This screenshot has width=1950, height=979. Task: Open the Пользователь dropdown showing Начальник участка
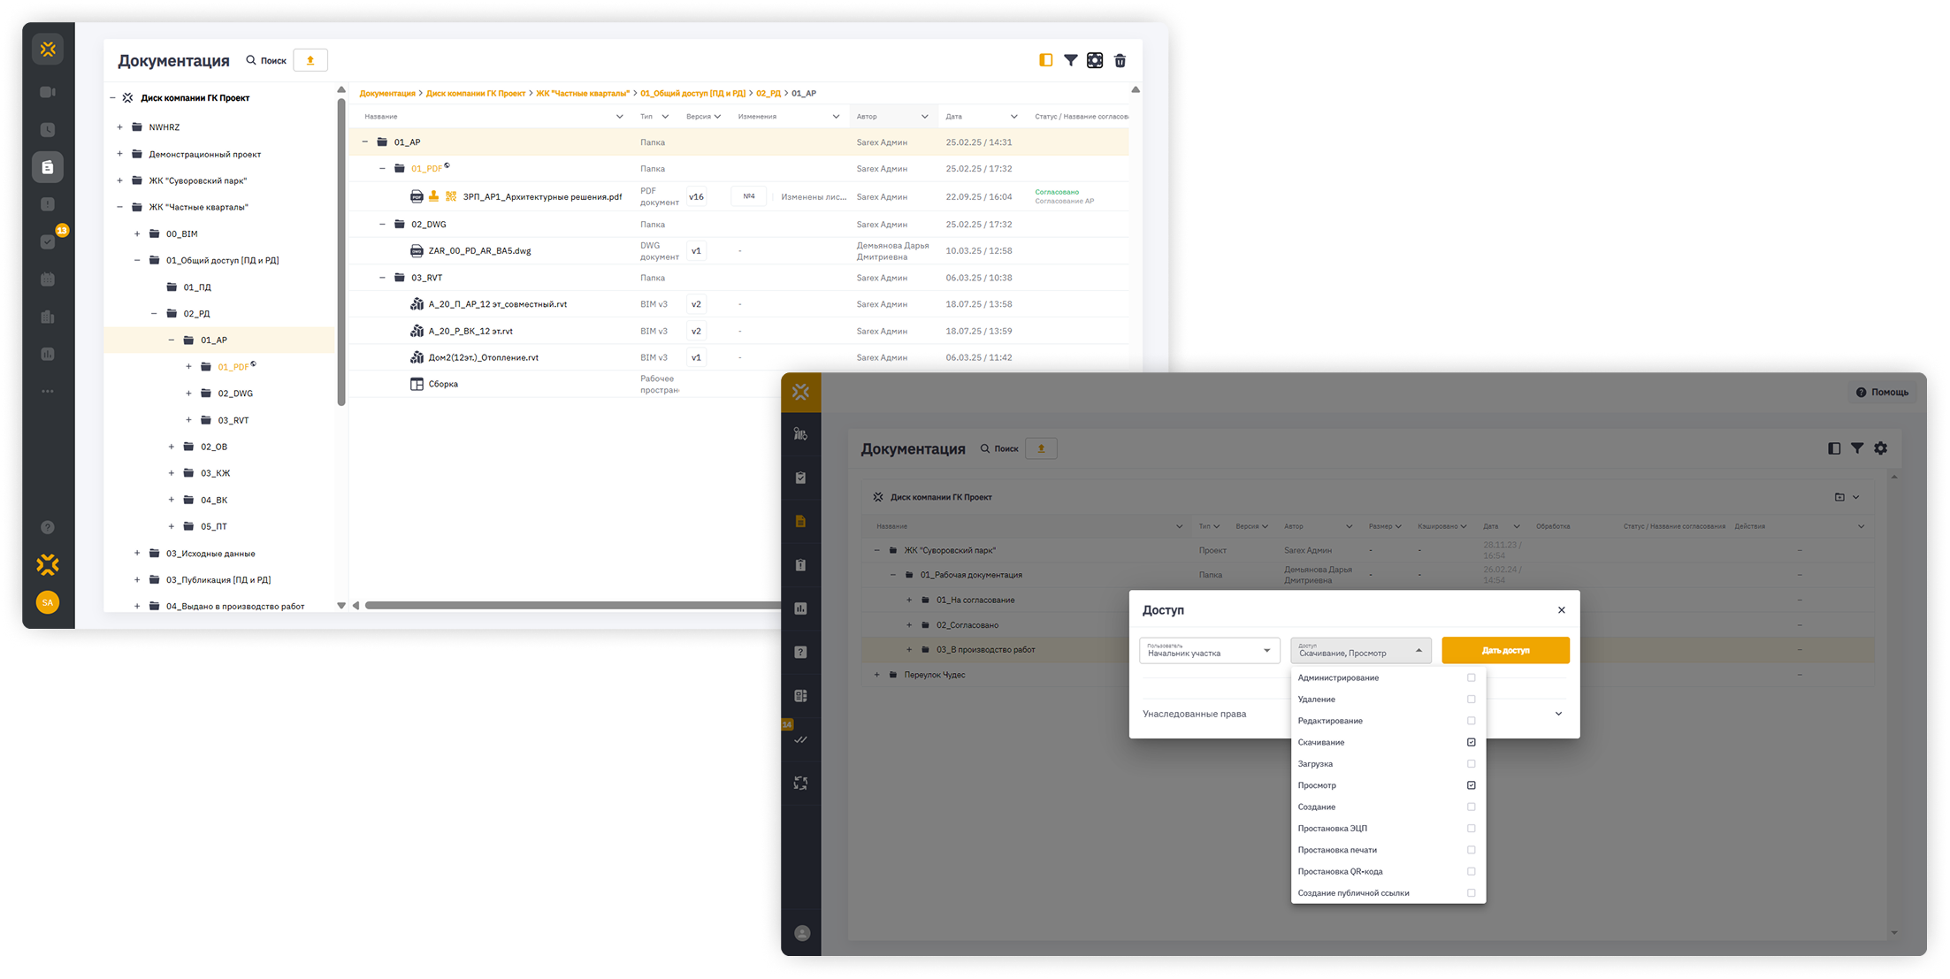(x=1209, y=651)
